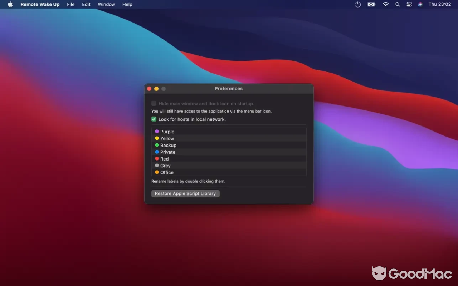The height and width of the screenshot is (286, 458).
Task: Enable Hide main window and dock icon on startup
Action: point(154,103)
